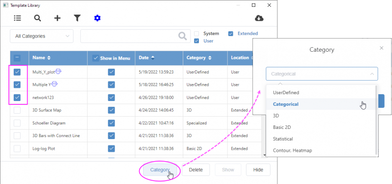392x184 pixels.
Task: Select the Schoeller Diagram row checkbox
Action: (17, 123)
